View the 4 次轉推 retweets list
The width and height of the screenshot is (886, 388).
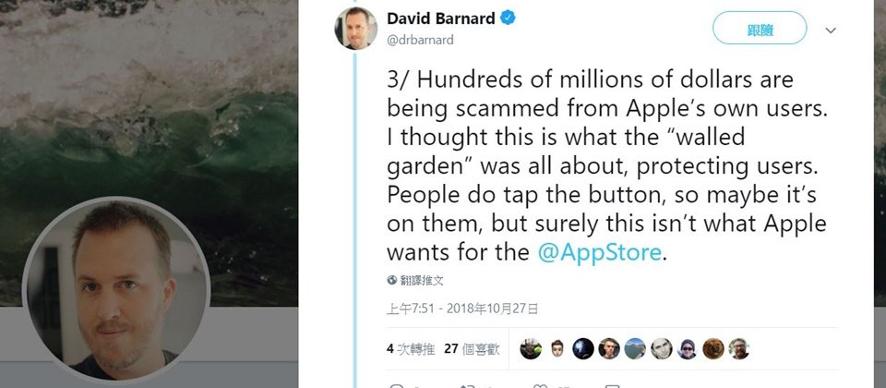pos(411,349)
